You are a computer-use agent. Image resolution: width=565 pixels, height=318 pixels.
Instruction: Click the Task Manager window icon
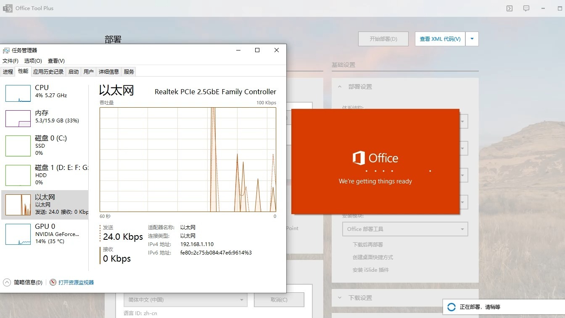(x=6, y=50)
